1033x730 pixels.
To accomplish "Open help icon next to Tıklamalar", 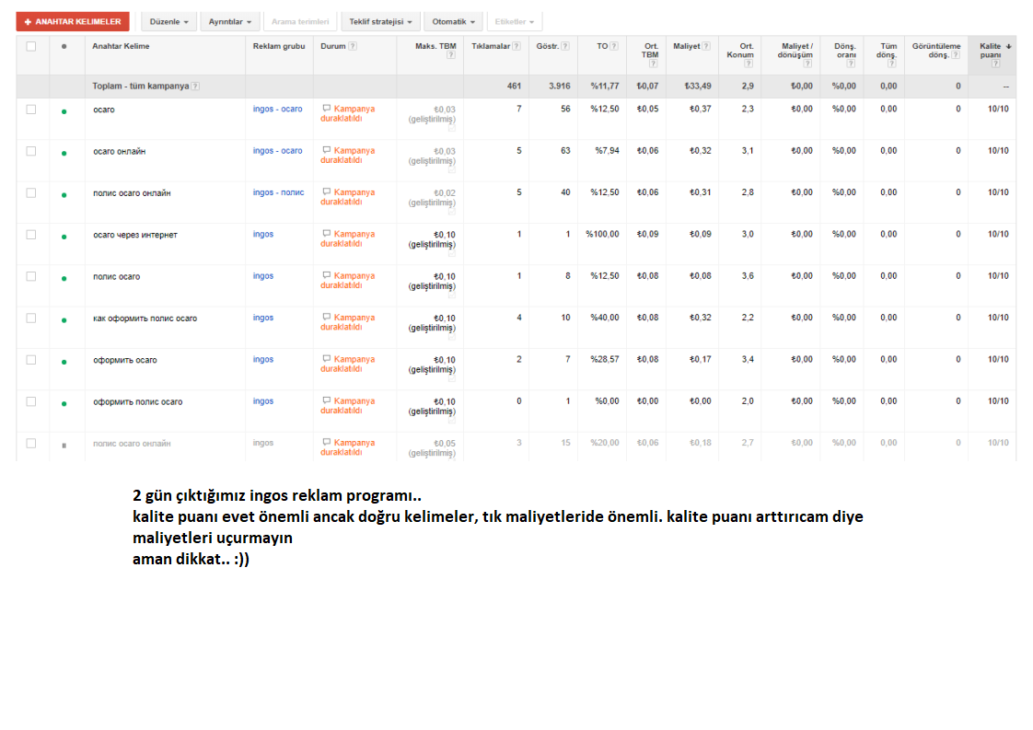I will coord(516,46).
